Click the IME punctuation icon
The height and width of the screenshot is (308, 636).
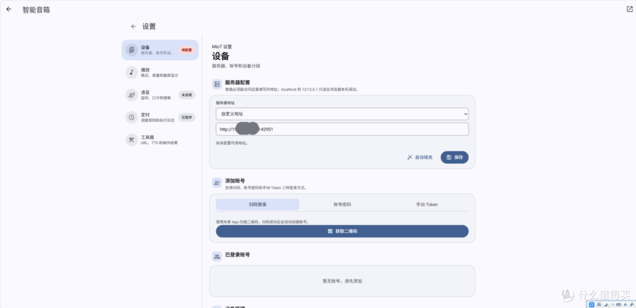(612, 304)
